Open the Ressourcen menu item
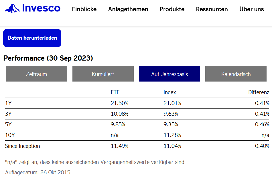 pyautogui.click(x=212, y=9)
